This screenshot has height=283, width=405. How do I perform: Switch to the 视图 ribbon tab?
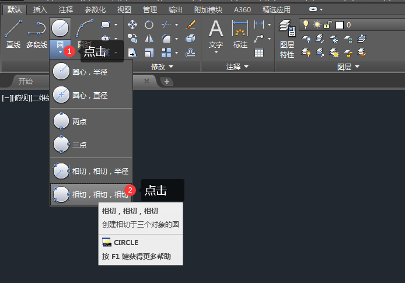click(124, 10)
